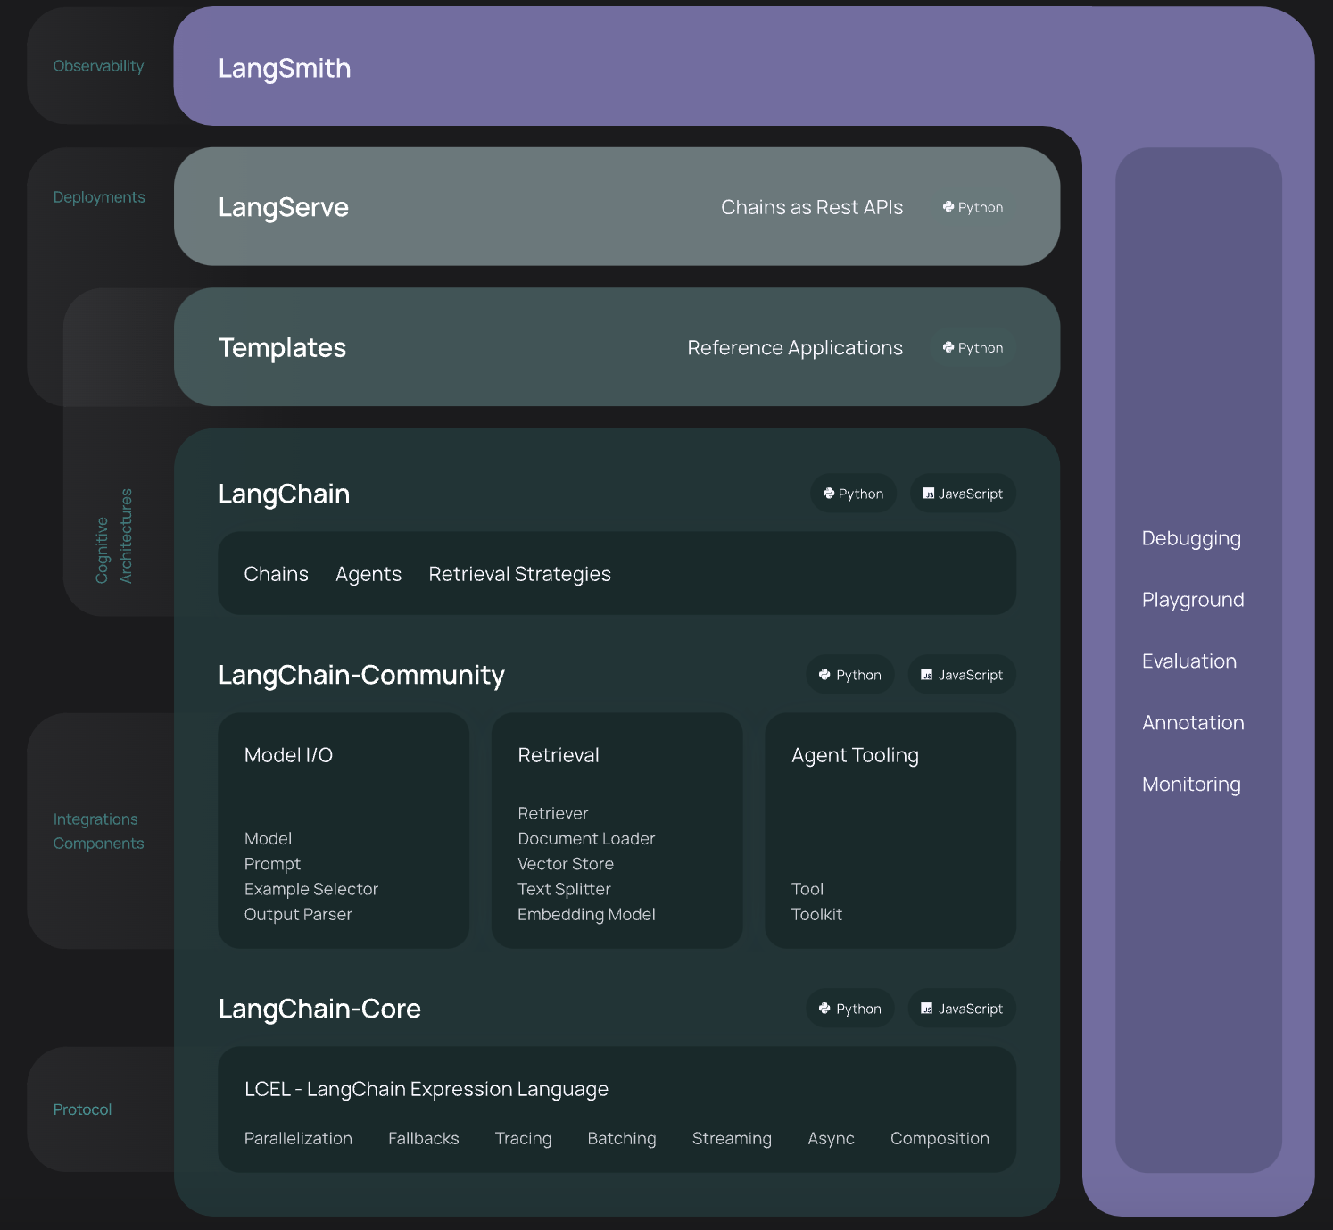Click Prompt under Model I/O
1333x1230 pixels.
point(272,864)
